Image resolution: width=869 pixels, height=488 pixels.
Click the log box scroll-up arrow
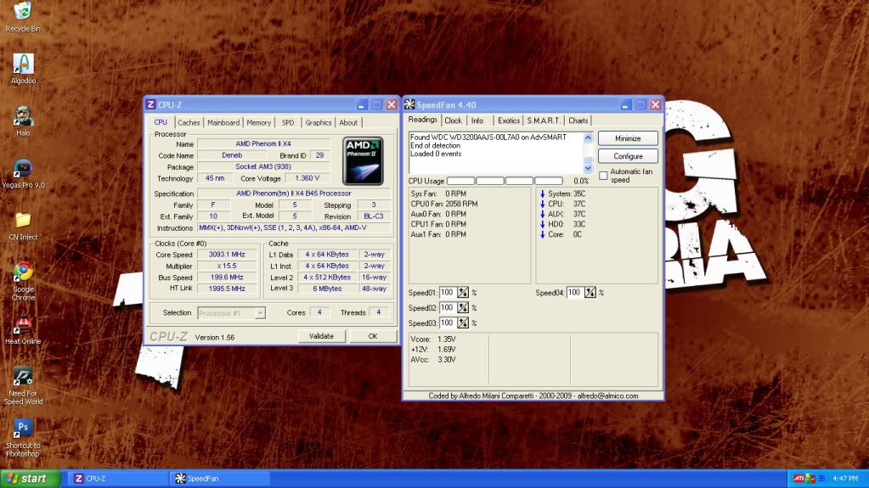588,137
